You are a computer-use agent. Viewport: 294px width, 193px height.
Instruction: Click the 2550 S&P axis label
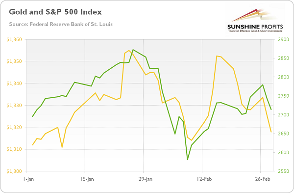284,171
